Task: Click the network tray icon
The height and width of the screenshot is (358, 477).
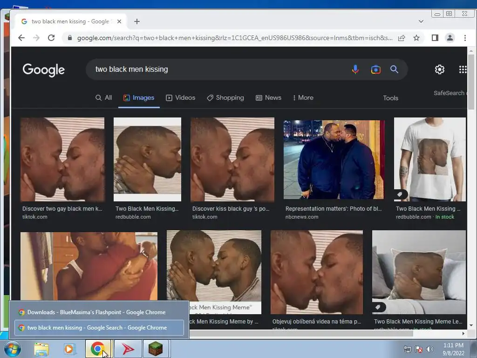Action: 407,349
